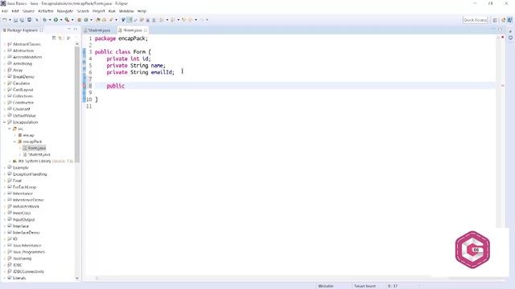Expand the JRE System Library node
The width and height of the screenshot is (515, 289).
(x=10, y=161)
